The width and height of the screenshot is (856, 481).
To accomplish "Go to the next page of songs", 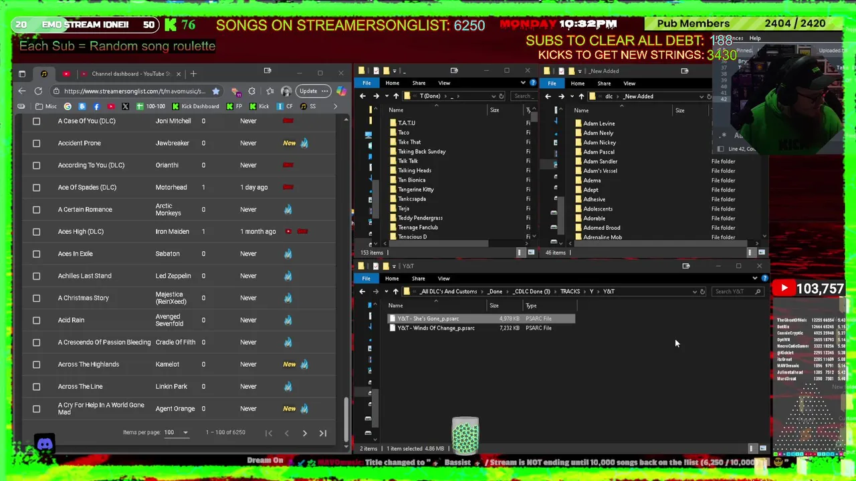I will [304, 433].
